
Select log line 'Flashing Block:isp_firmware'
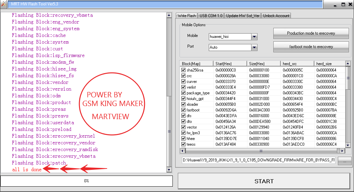coord(48,55)
